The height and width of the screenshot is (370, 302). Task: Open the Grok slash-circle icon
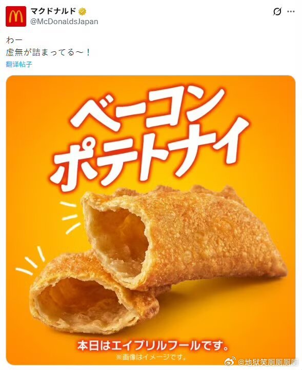(277, 11)
